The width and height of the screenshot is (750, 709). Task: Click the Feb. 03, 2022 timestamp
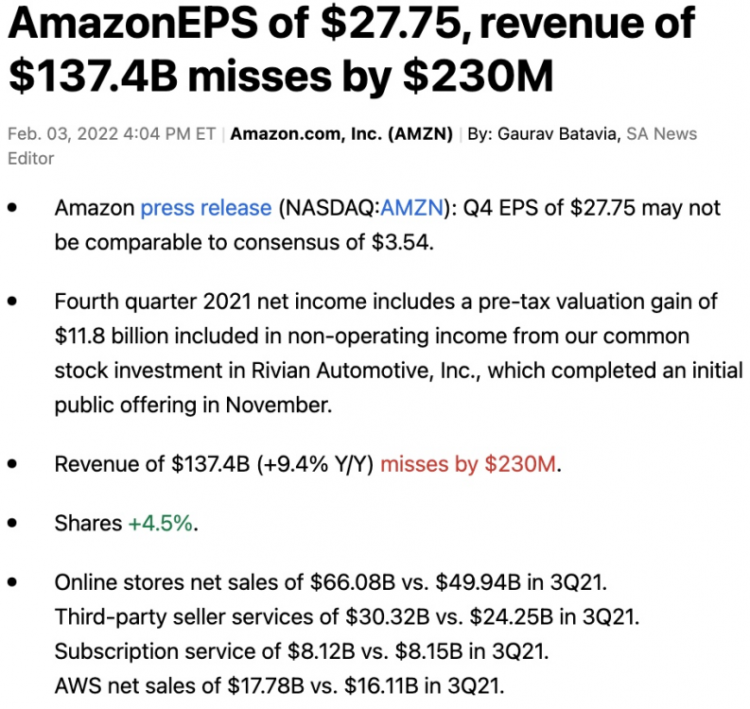pyautogui.click(x=112, y=133)
